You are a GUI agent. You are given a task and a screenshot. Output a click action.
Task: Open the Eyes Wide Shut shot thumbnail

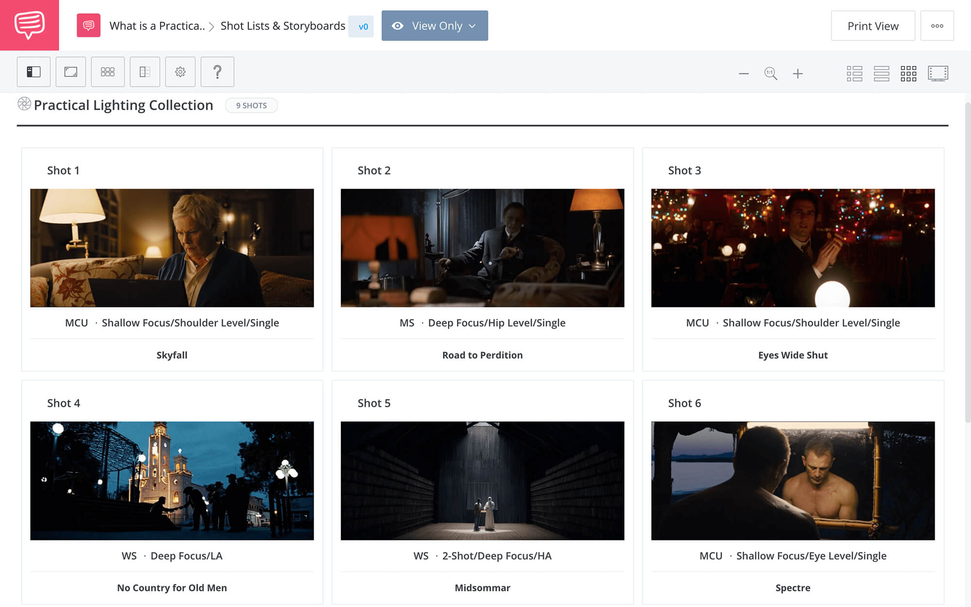tap(793, 248)
